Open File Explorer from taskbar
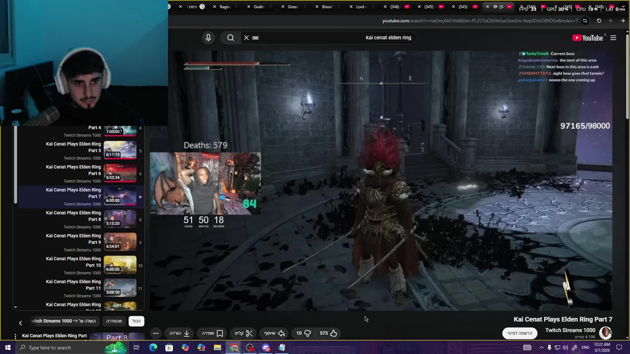This screenshot has height=354, width=630. tap(218, 348)
